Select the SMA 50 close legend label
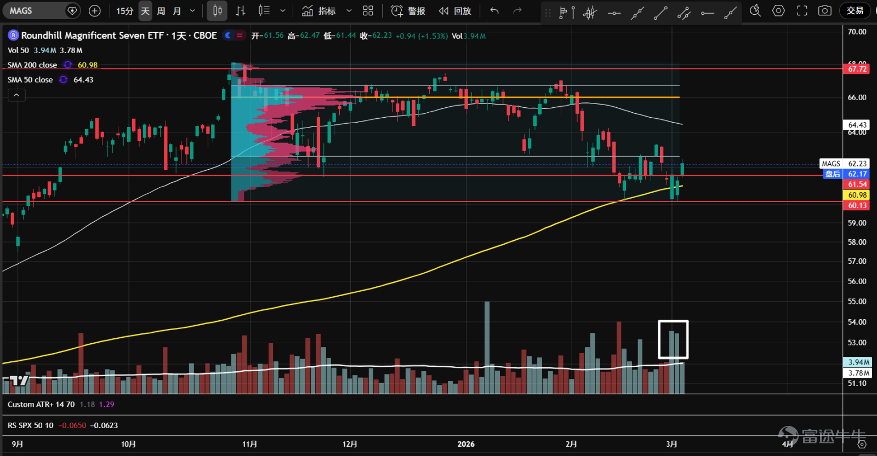 30,80
